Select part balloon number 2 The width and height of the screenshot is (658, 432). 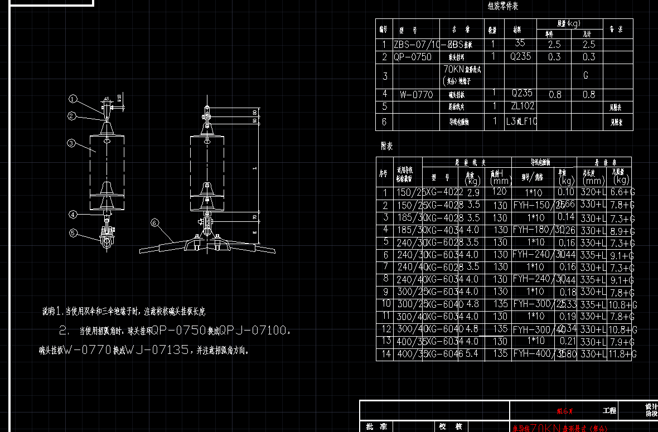coord(72,116)
